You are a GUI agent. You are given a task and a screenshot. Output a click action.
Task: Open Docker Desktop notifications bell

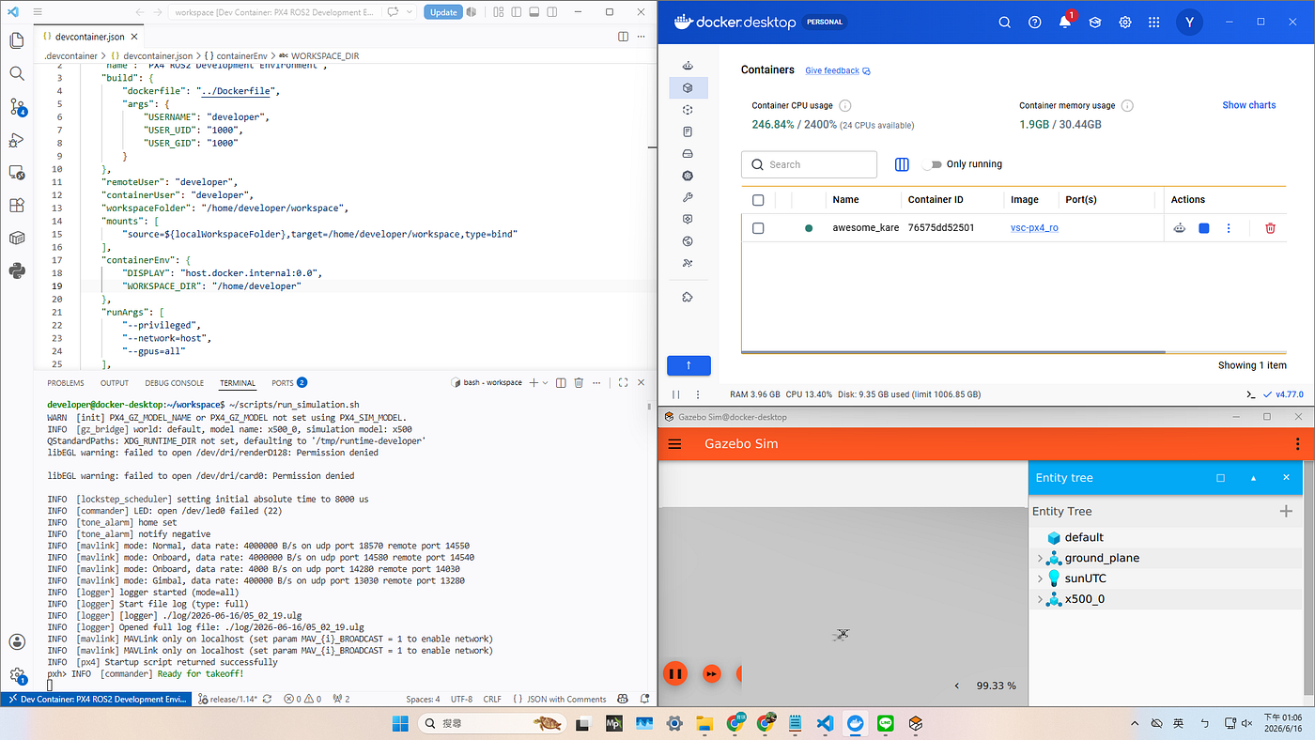1065,22
